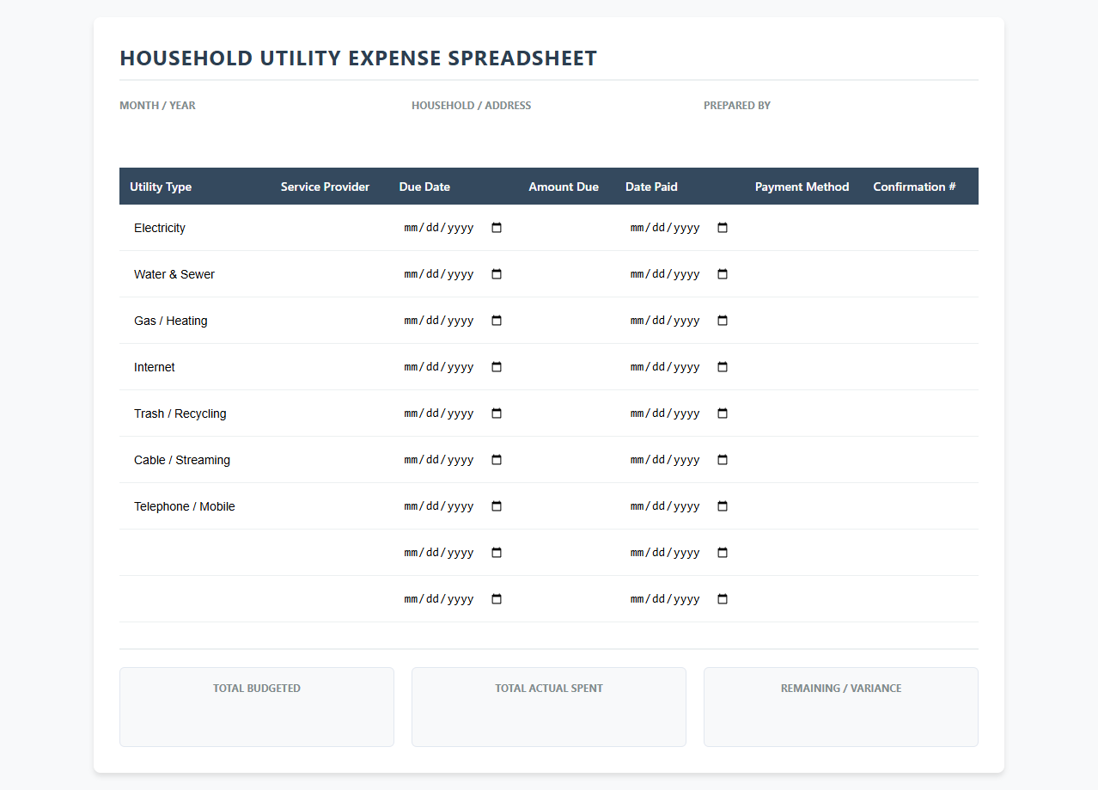The width and height of the screenshot is (1098, 790).
Task: Click the Internet due date text
Action: 439,367
